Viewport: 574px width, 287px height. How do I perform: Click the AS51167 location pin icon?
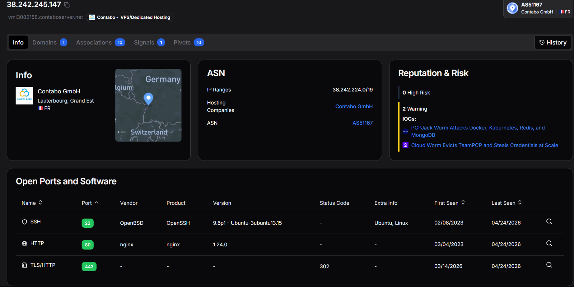coord(512,8)
